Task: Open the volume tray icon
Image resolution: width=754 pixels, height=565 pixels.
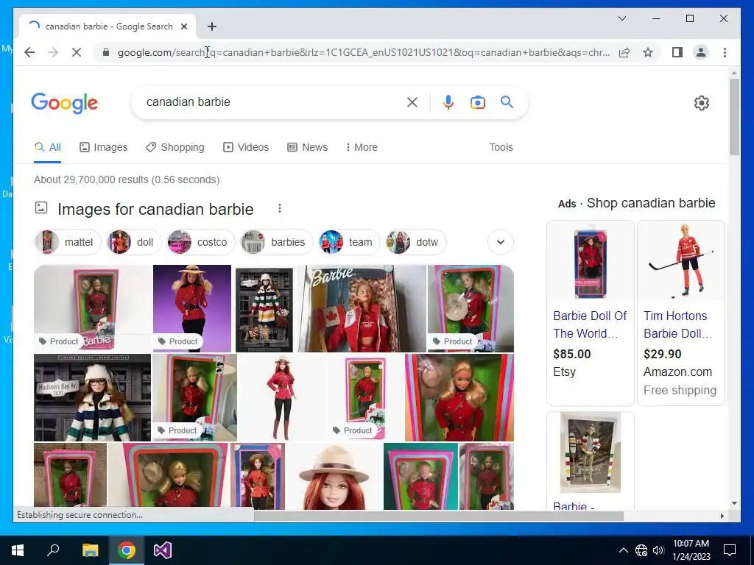Action: (658, 550)
